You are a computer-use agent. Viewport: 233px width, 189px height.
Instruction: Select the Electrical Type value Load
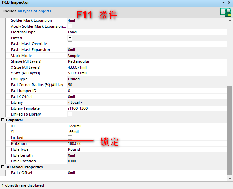72,32
